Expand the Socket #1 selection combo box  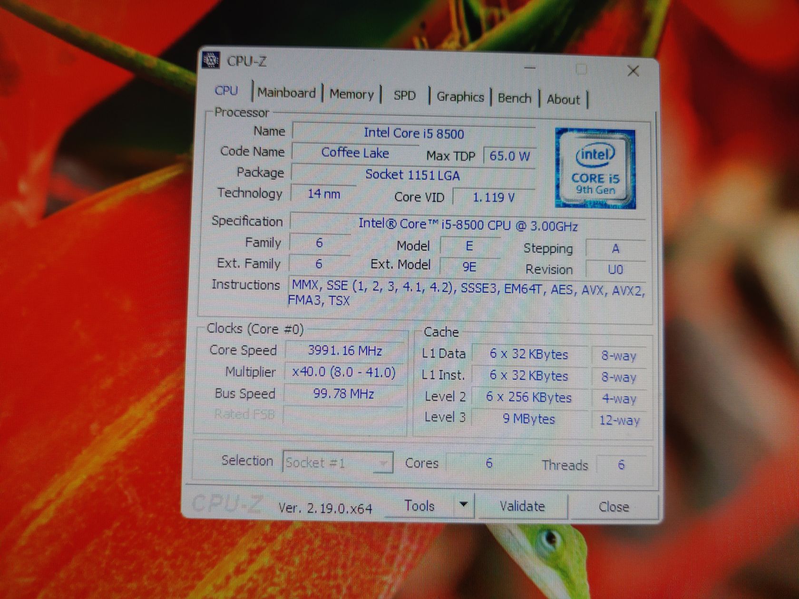click(338, 462)
